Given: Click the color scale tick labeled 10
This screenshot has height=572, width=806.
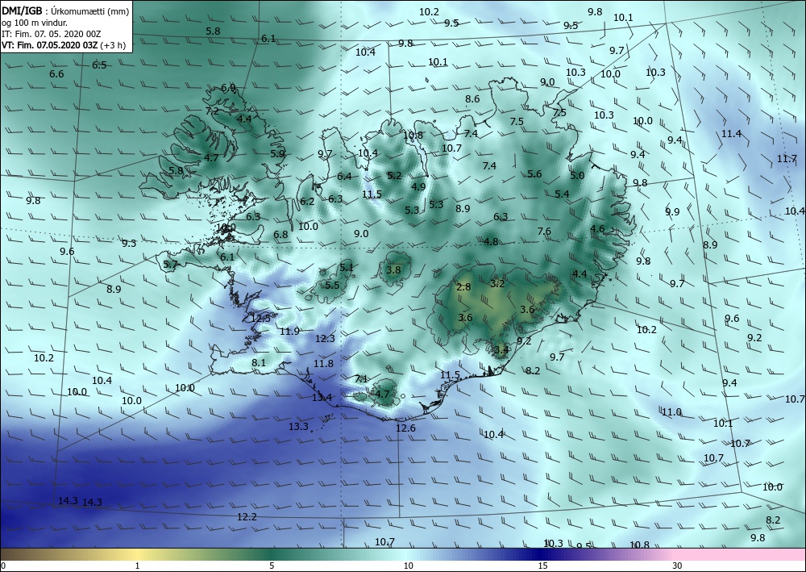Looking at the screenshot, I should click(408, 566).
